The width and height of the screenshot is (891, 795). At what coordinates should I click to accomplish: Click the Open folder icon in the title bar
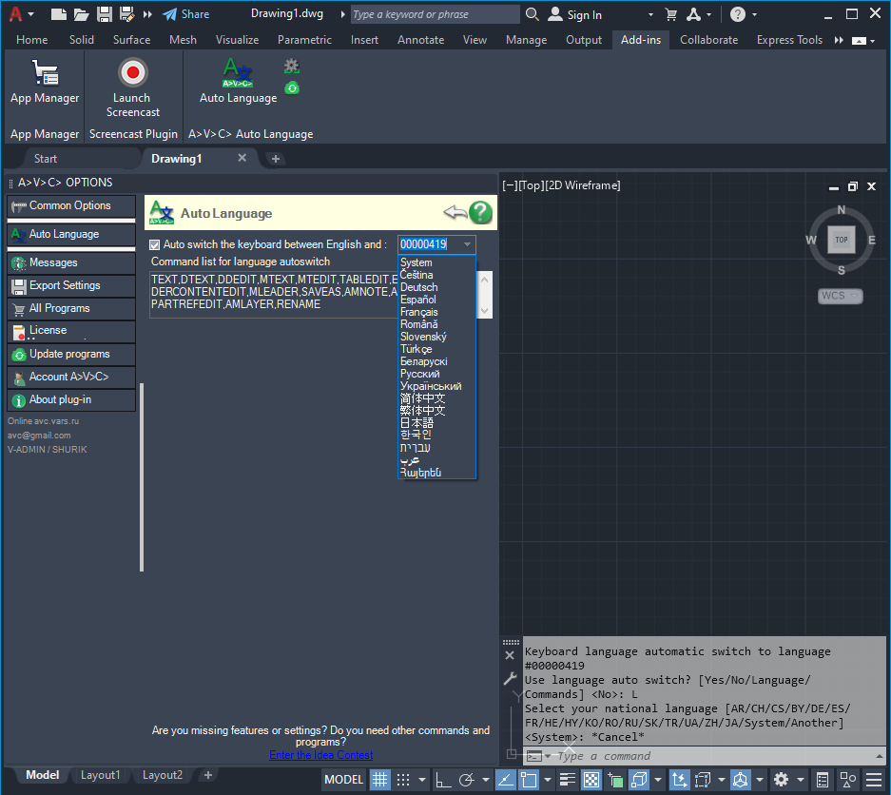tap(81, 14)
